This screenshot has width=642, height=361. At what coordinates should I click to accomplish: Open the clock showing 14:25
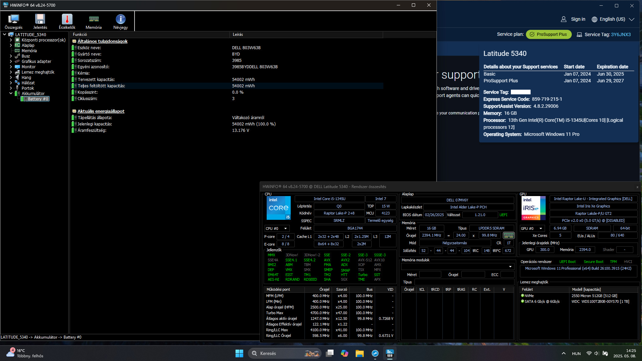coord(625,353)
